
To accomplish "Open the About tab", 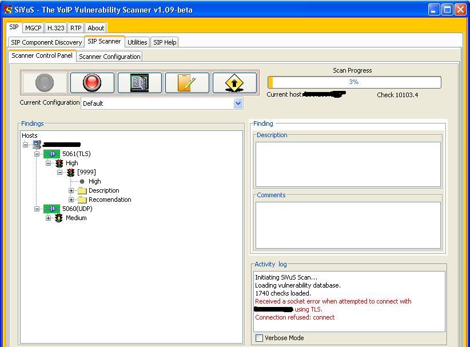I will 96,28.
